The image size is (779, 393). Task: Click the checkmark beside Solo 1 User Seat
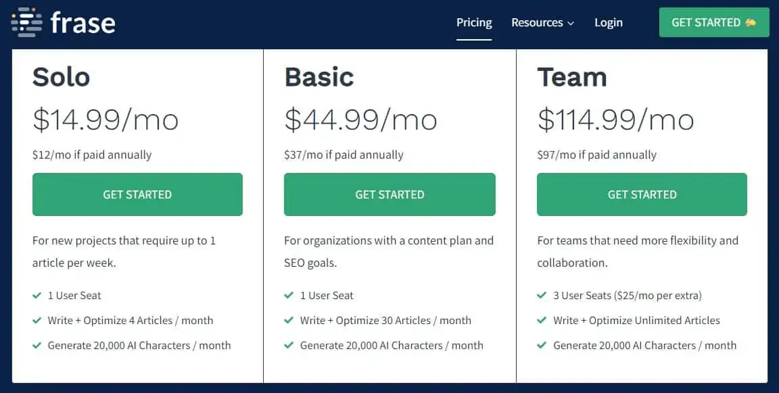[x=37, y=295]
